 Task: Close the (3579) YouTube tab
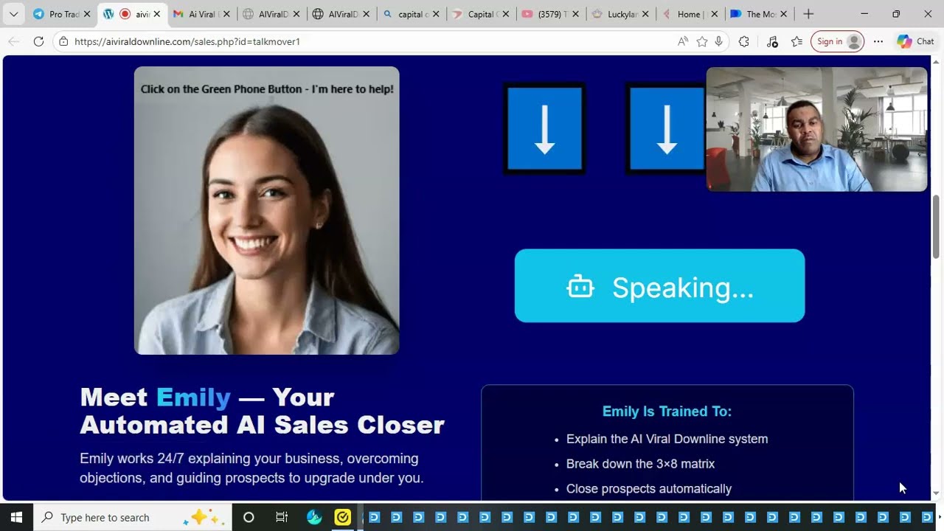576,14
